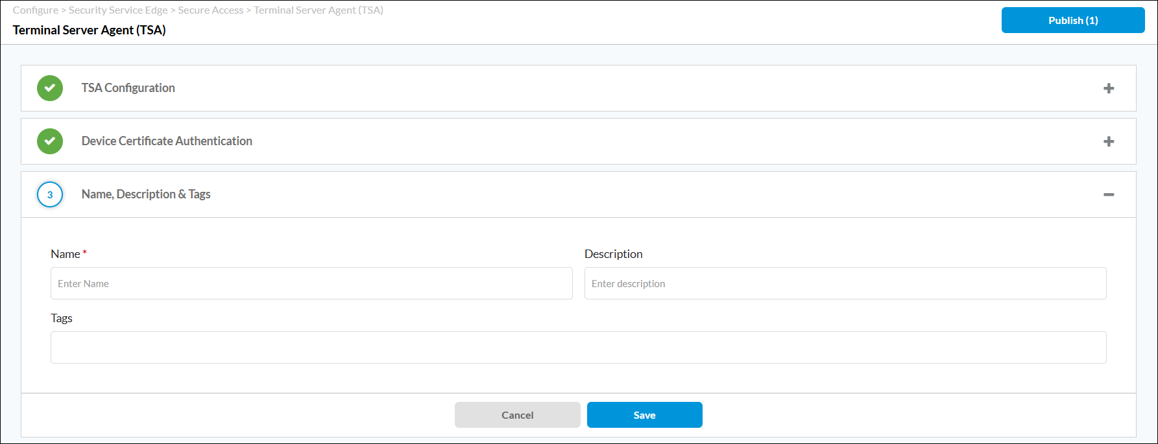Expand Device Certificate Authentication with plus icon
The height and width of the screenshot is (444, 1158).
point(1109,141)
